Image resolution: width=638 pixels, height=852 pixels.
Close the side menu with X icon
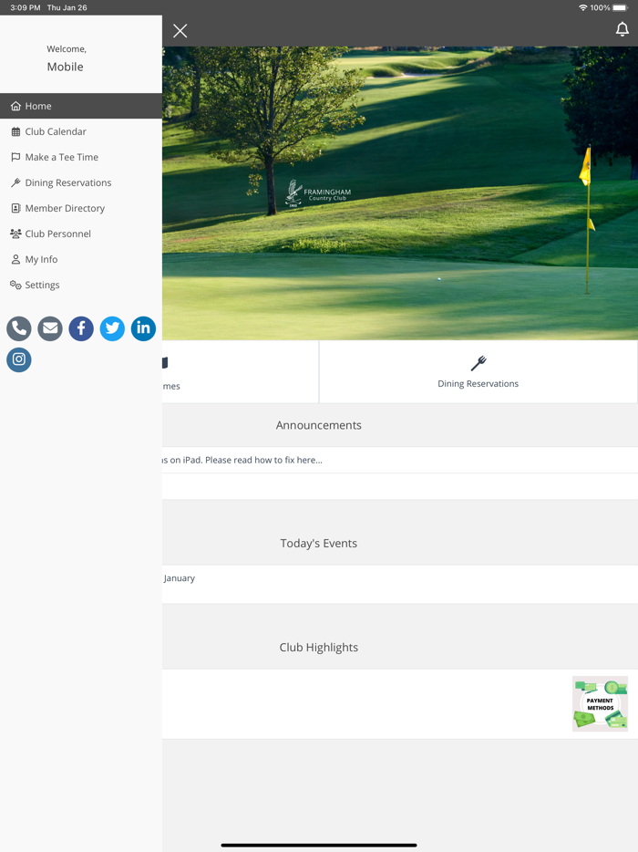click(x=180, y=31)
